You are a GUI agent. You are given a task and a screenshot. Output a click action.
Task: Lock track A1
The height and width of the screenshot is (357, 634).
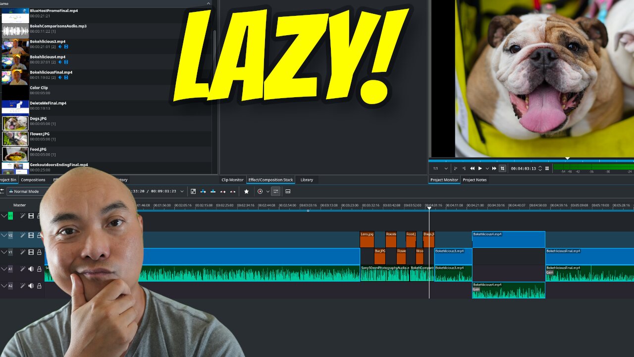pos(39,269)
